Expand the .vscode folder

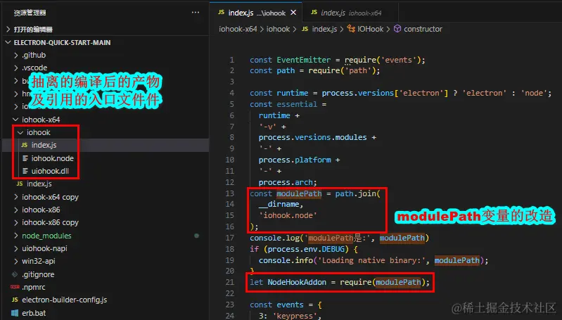(16, 68)
